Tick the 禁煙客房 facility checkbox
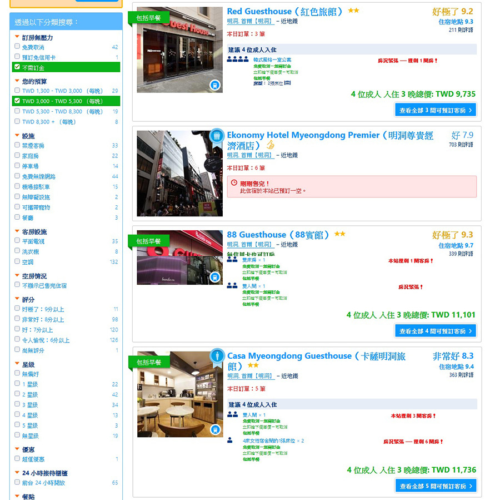 17,145
